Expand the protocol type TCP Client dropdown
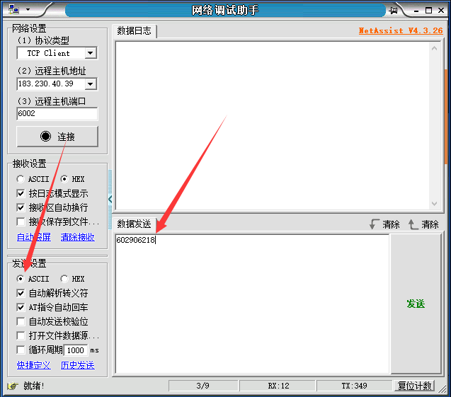This screenshot has height=397, width=451. [x=91, y=53]
